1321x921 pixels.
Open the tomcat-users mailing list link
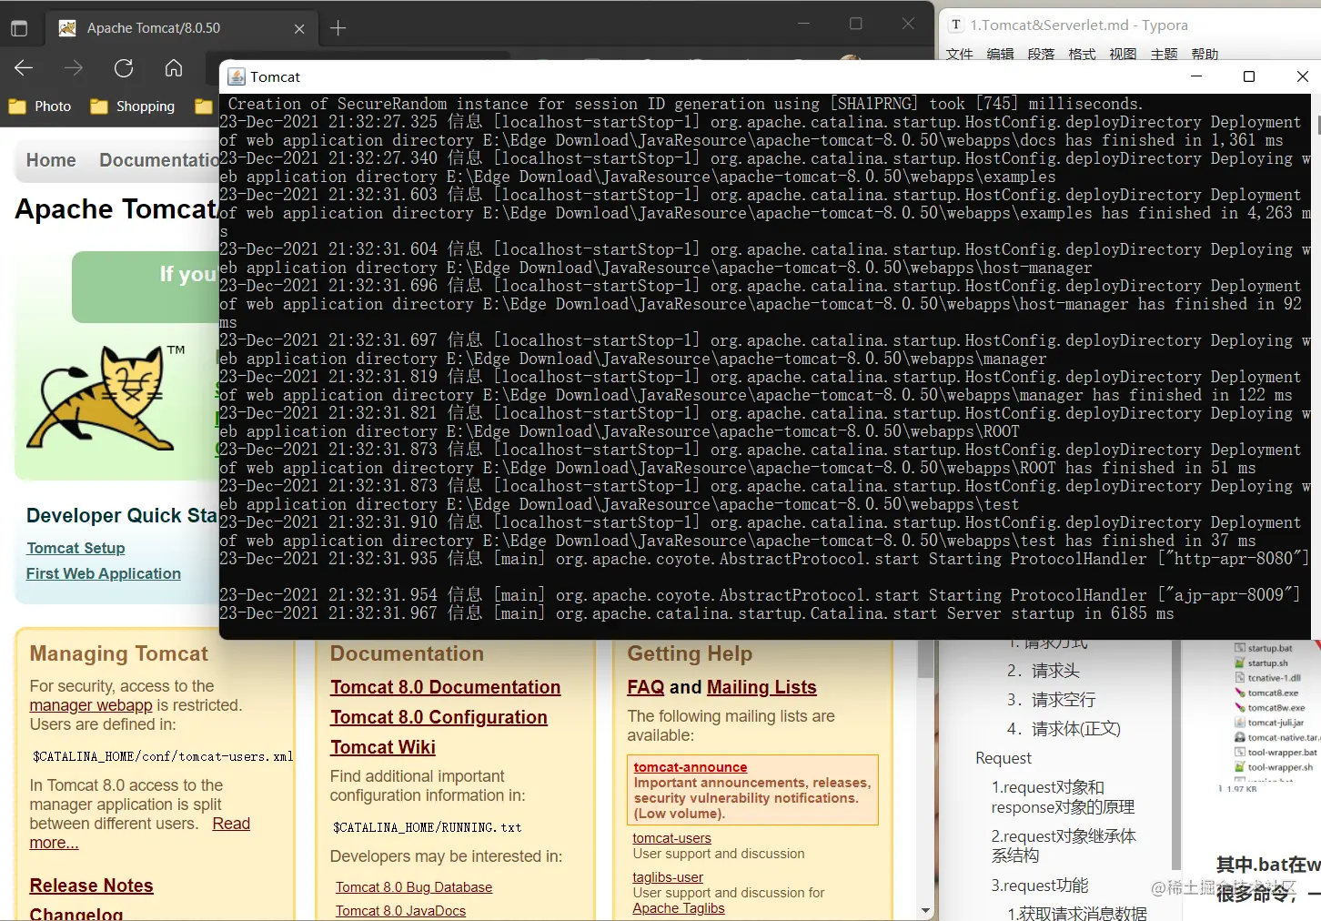672,838
